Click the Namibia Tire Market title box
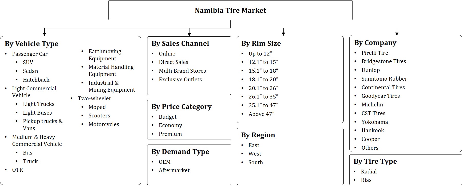Viewport: 462px width, 187px height. click(230, 10)
